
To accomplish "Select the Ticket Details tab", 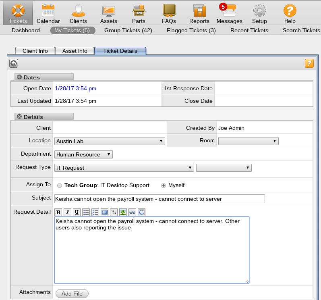I will coord(120,51).
